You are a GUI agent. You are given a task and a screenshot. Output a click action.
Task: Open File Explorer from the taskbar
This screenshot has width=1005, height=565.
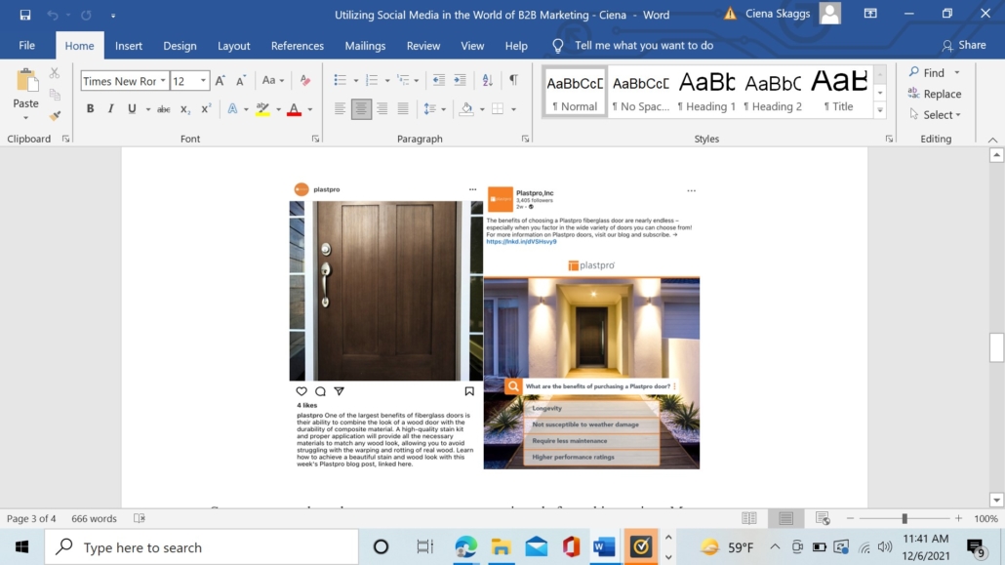tap(502, 547)
